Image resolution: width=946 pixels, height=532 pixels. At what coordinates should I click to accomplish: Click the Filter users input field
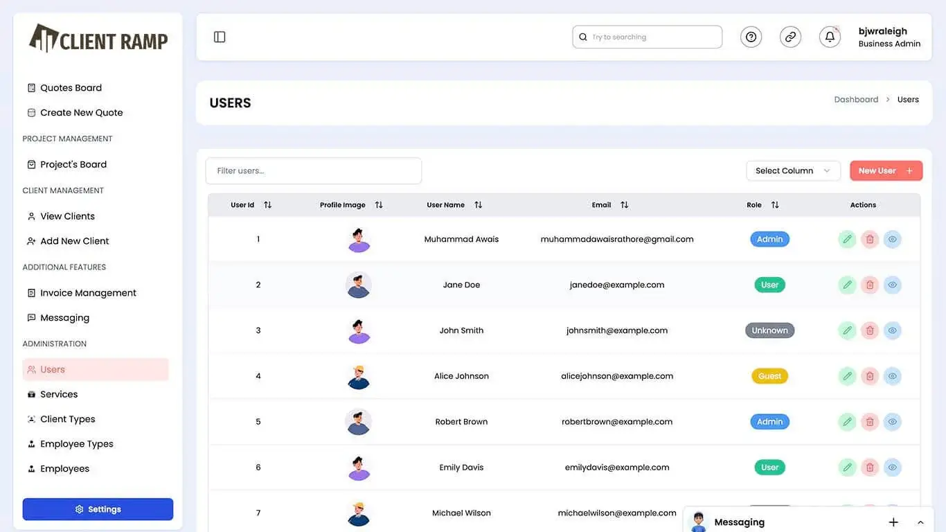(313, 171)
